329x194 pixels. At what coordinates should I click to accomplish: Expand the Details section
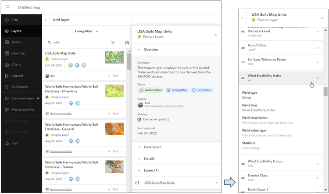click(139, 159)
